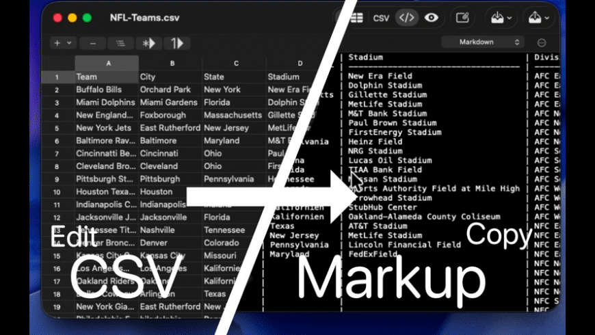The height and width of the screenshot is (335, 595).
Task: Select the "Team" cell in row 1
Action: 107,77
